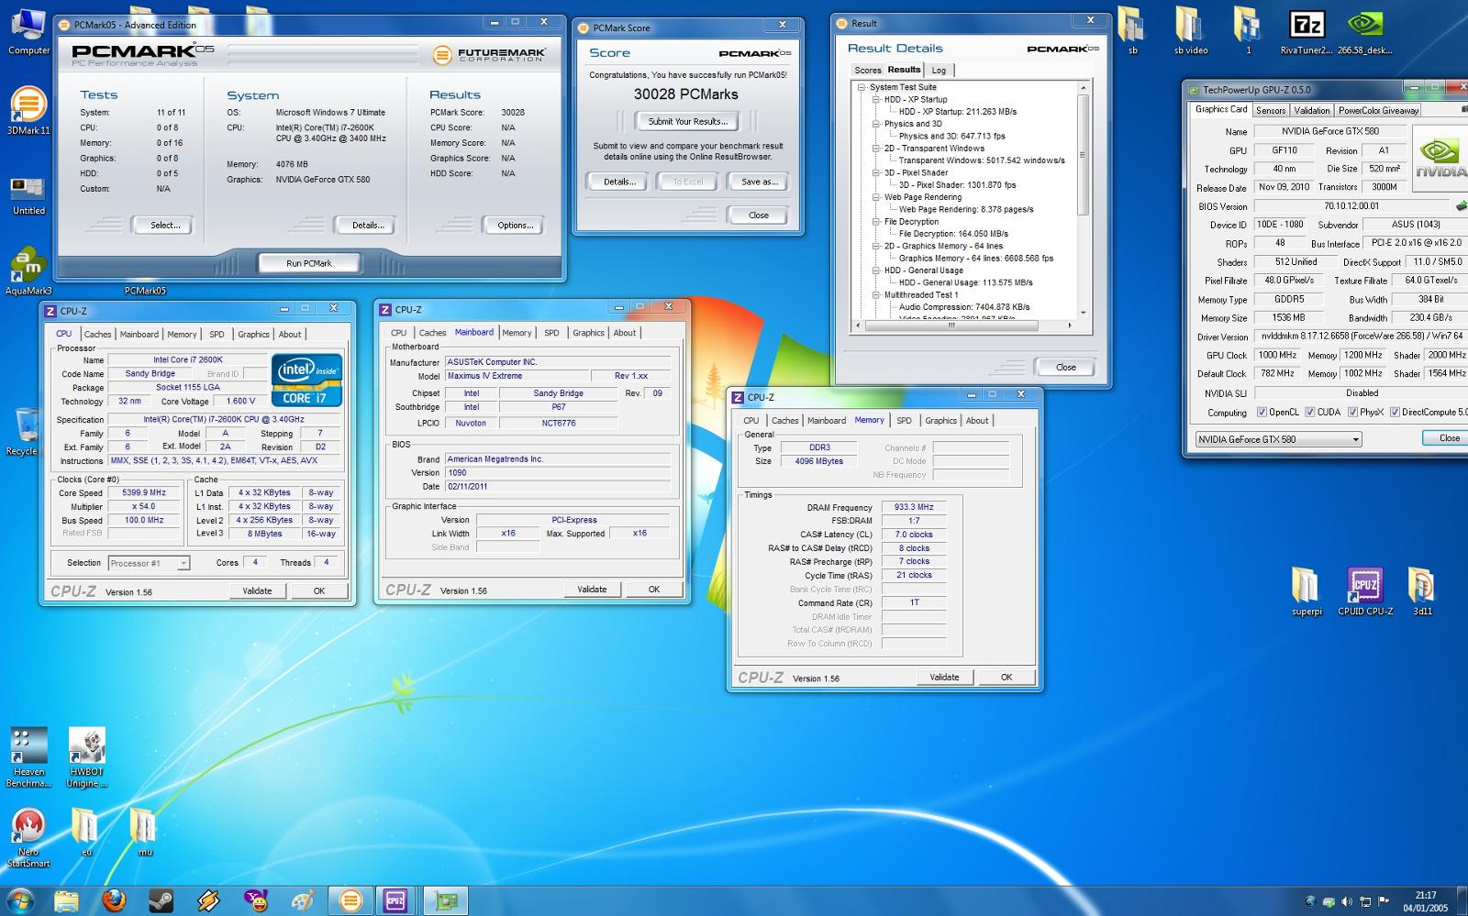Open the Processor #1 selection dropdown
Image resolution: width=1468 pixels, height=916 pixels.
pyautogui.click(x=149, y=563)
